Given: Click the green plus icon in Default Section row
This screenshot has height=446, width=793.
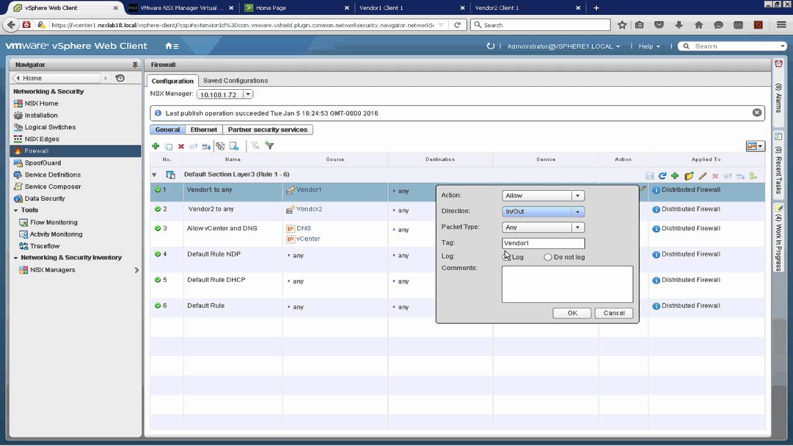Looking at the screenshot, I should click(675, 176).
